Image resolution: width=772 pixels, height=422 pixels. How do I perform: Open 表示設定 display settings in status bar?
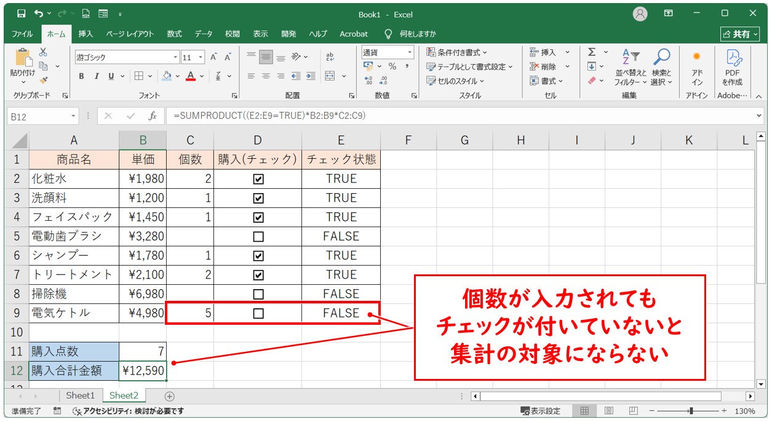pos(540,411)
